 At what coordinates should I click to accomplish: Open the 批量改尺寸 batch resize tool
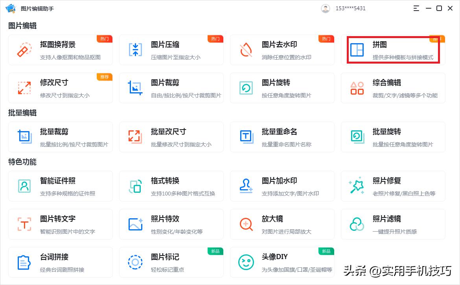point(171,137)
